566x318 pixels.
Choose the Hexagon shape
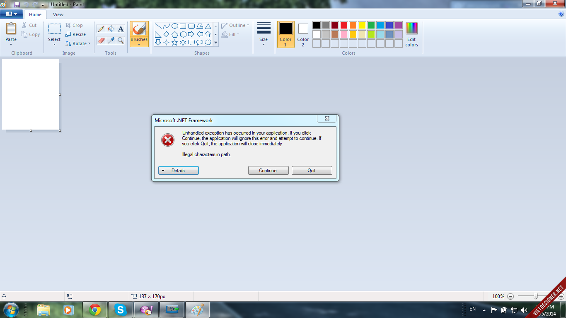tap(183, 34)
